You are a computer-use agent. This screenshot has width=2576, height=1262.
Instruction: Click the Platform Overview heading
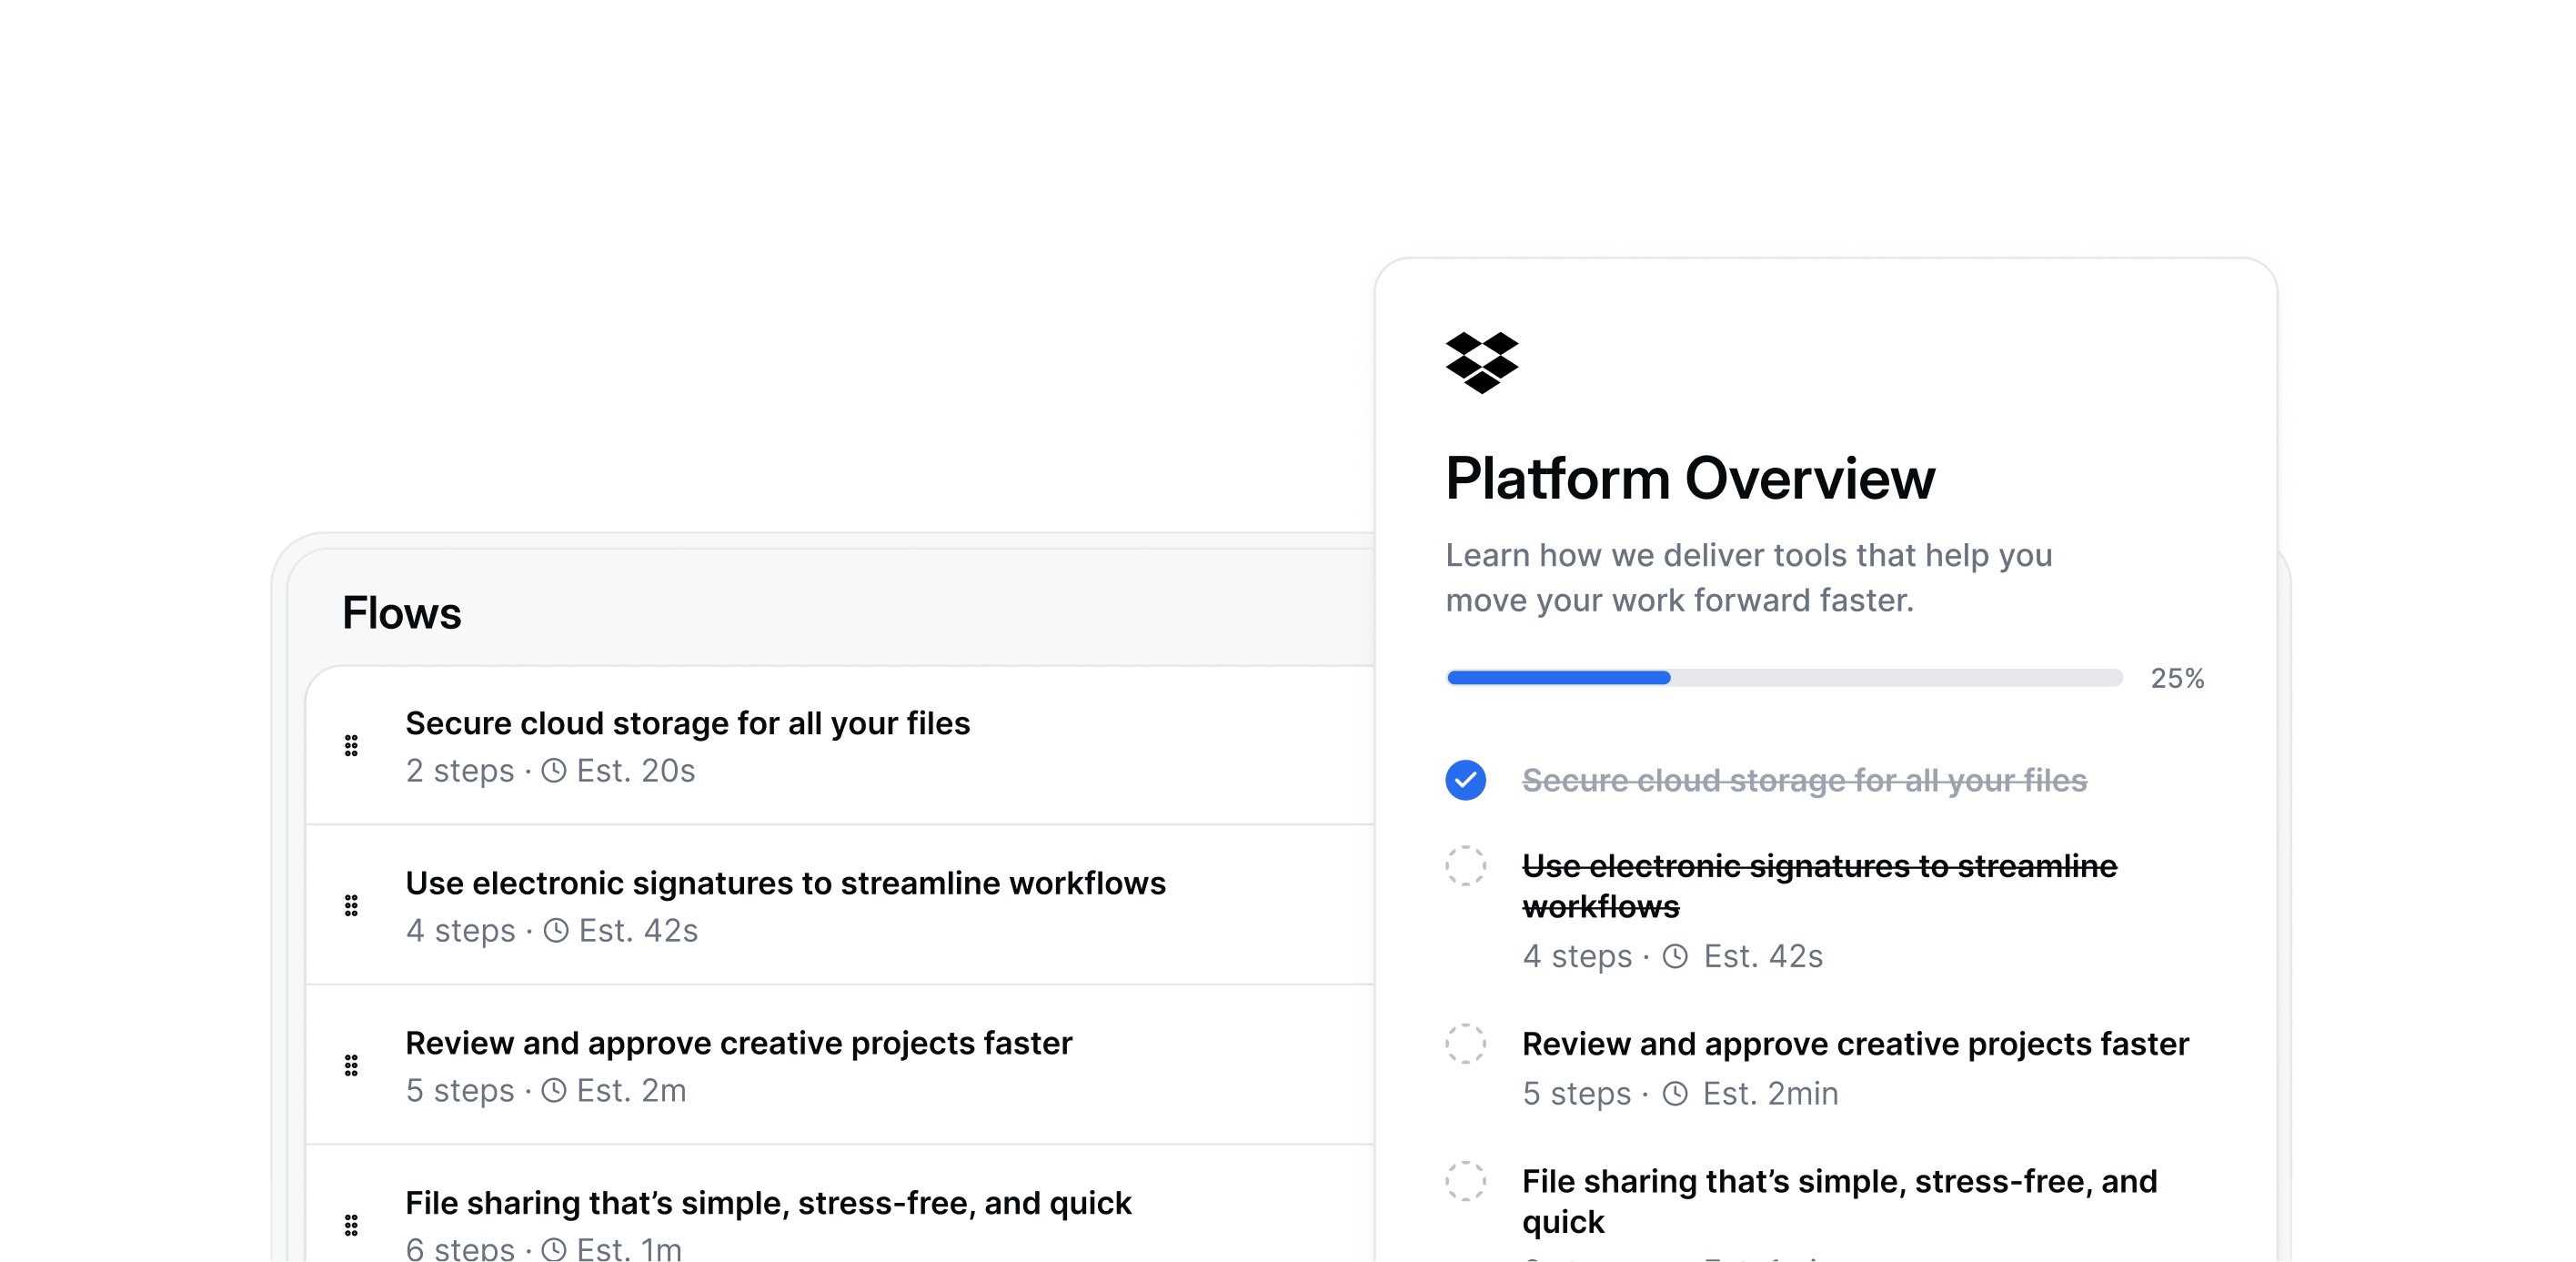coord(1690,479)
